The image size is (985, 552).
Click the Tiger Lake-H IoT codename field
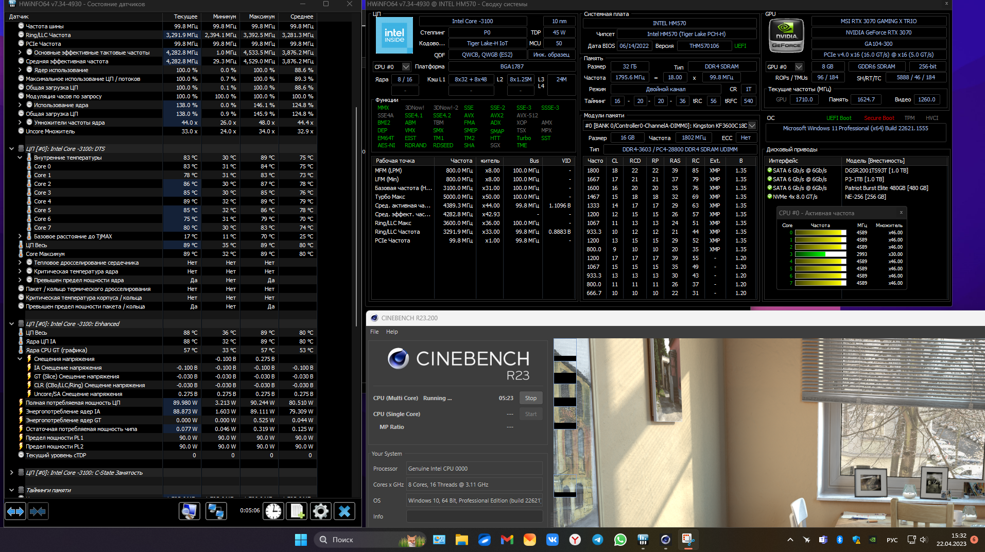(x=487, y=43)
